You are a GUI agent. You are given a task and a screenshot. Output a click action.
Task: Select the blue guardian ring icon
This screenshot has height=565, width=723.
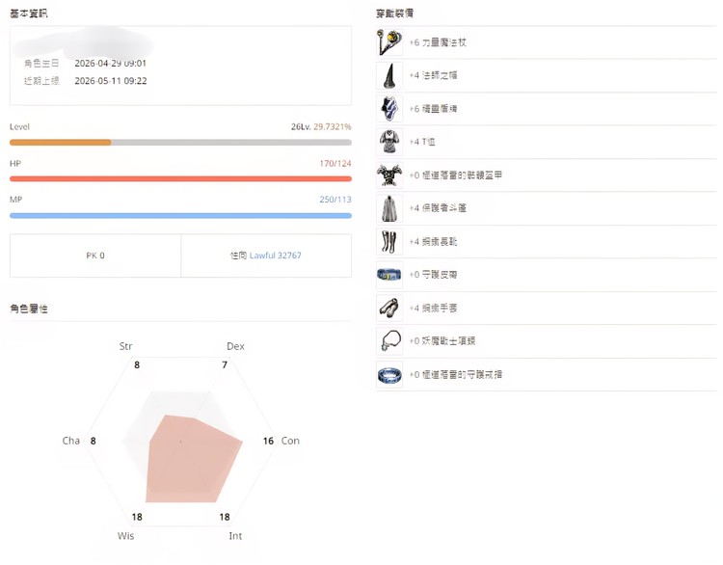(389, 374)
